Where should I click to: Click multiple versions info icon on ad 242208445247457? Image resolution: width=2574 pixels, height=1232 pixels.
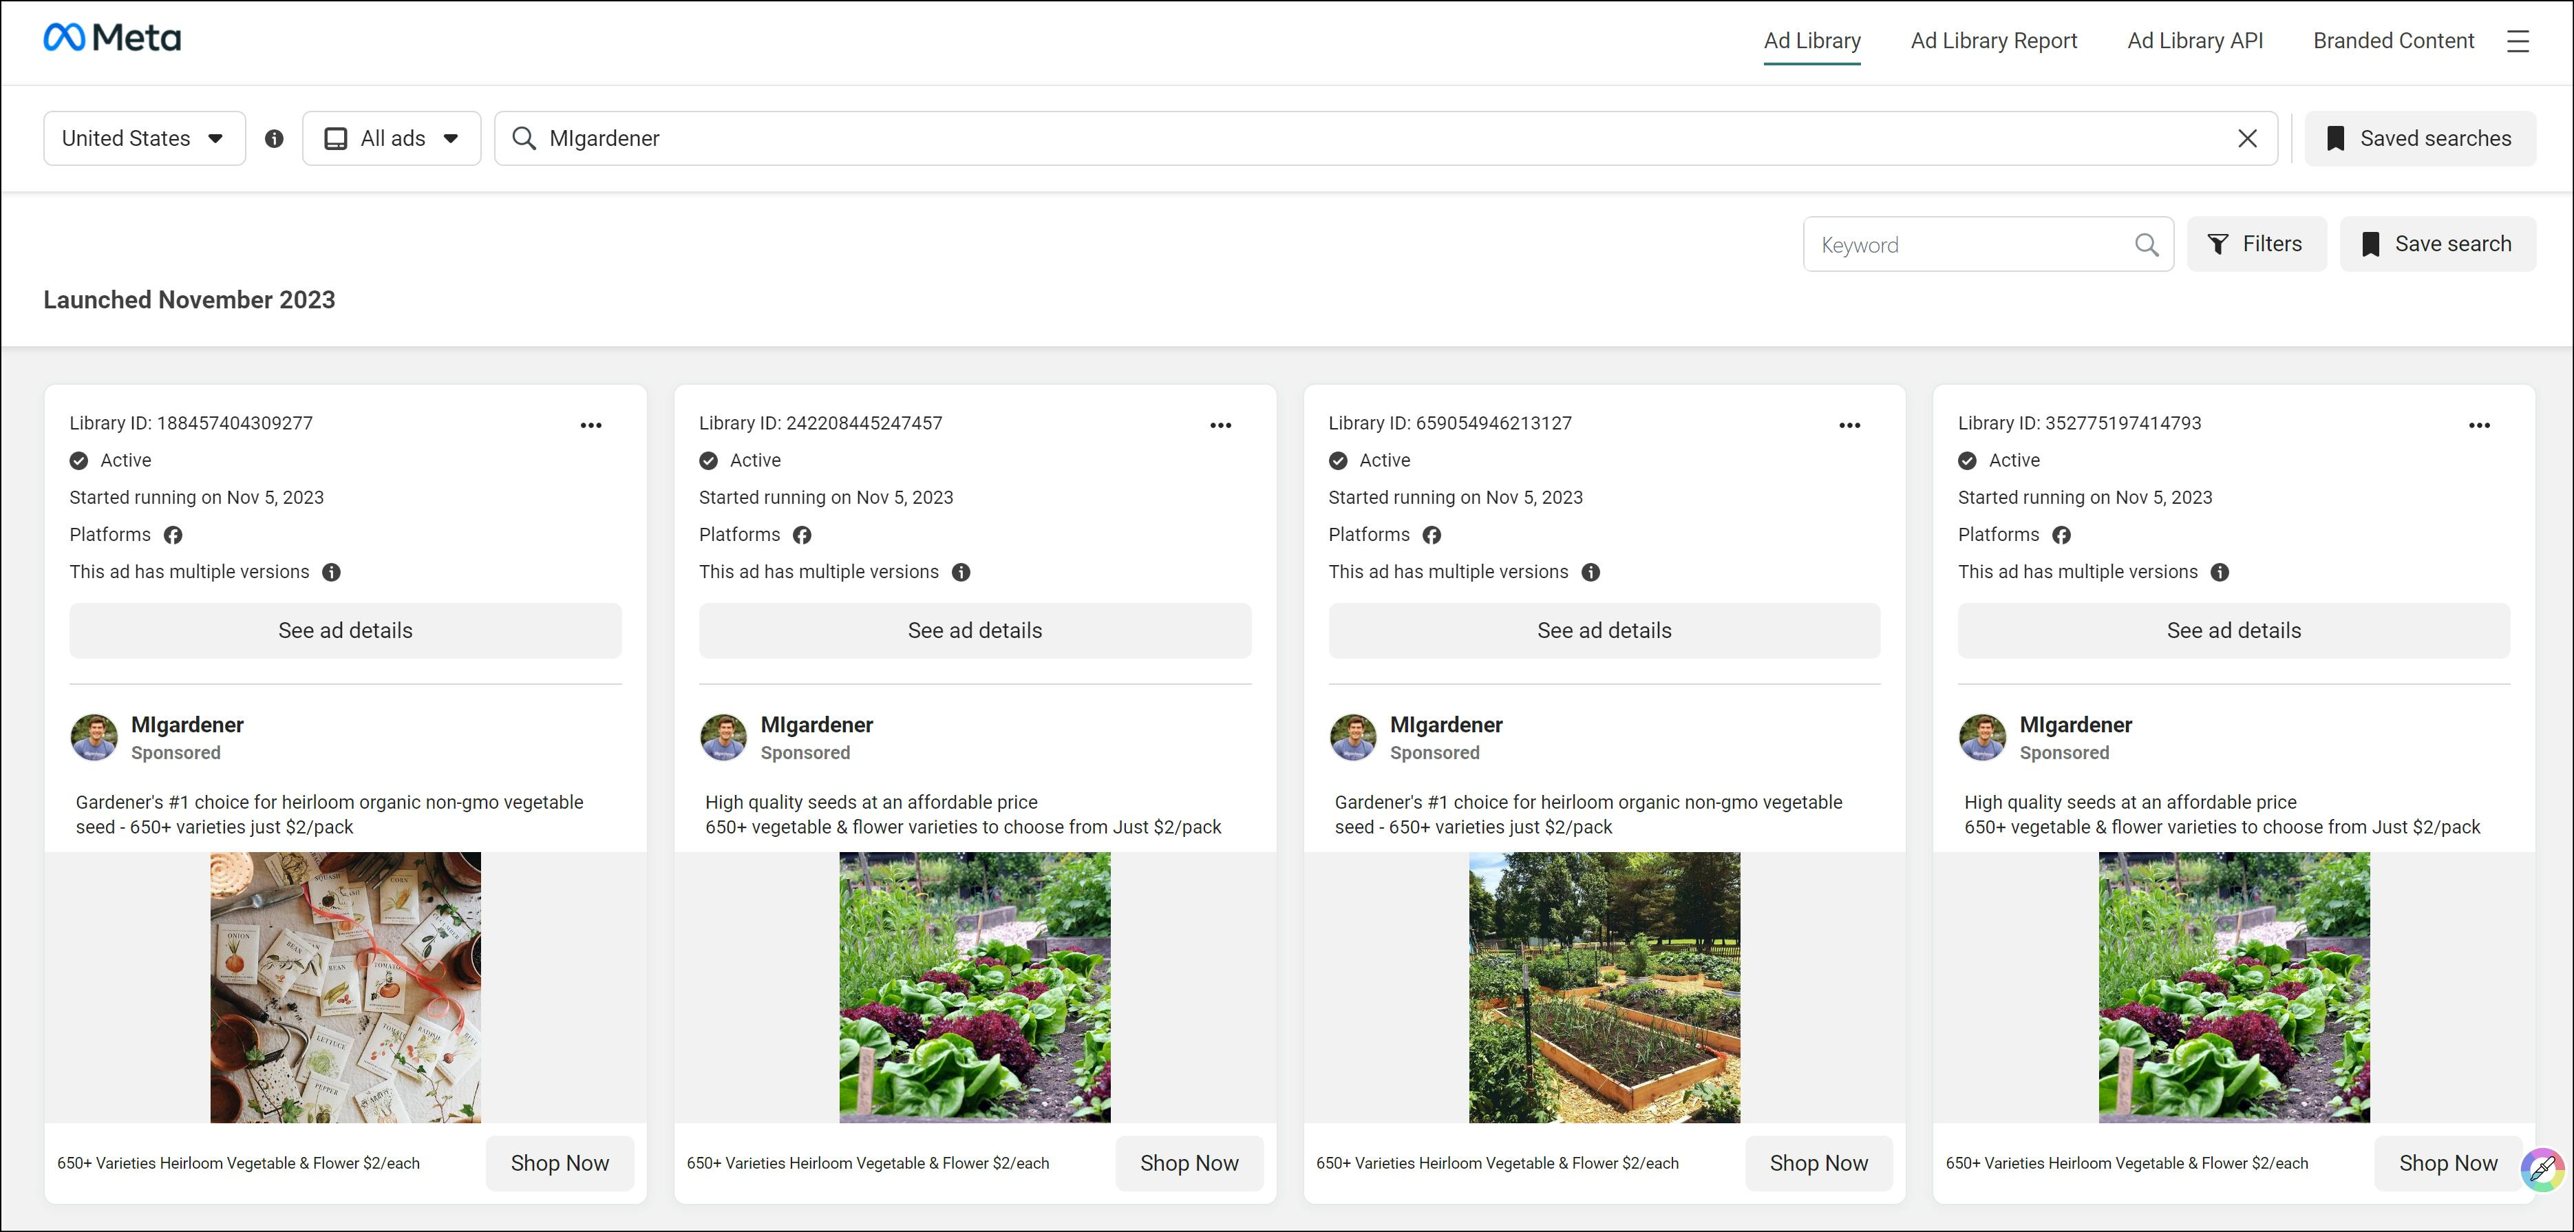click(x=961, y=573)
